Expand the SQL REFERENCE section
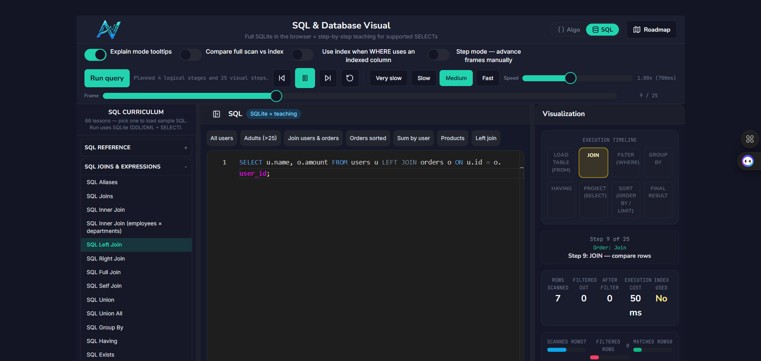 186,148
